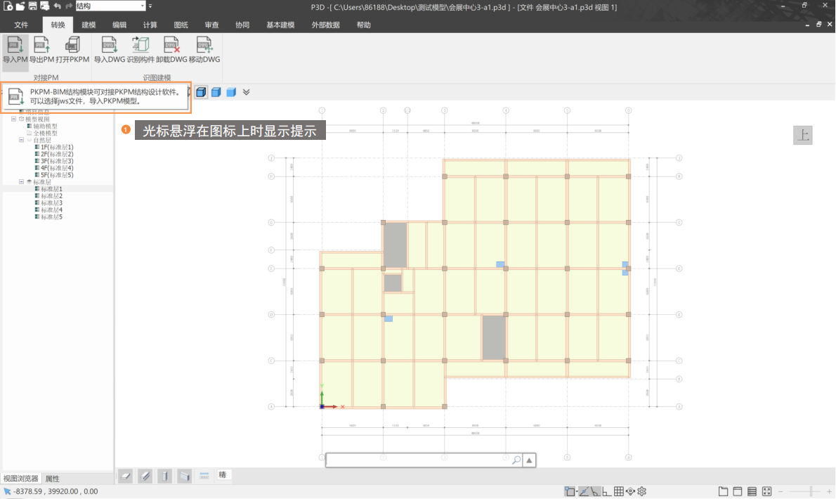This screenshot has width=836, height=499.
Task: Adjust the zoom slider in status bar
Action: (x=811, y=491)
